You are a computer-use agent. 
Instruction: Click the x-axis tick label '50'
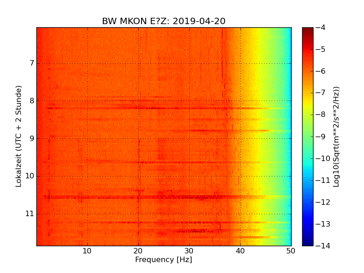[291, 251]
